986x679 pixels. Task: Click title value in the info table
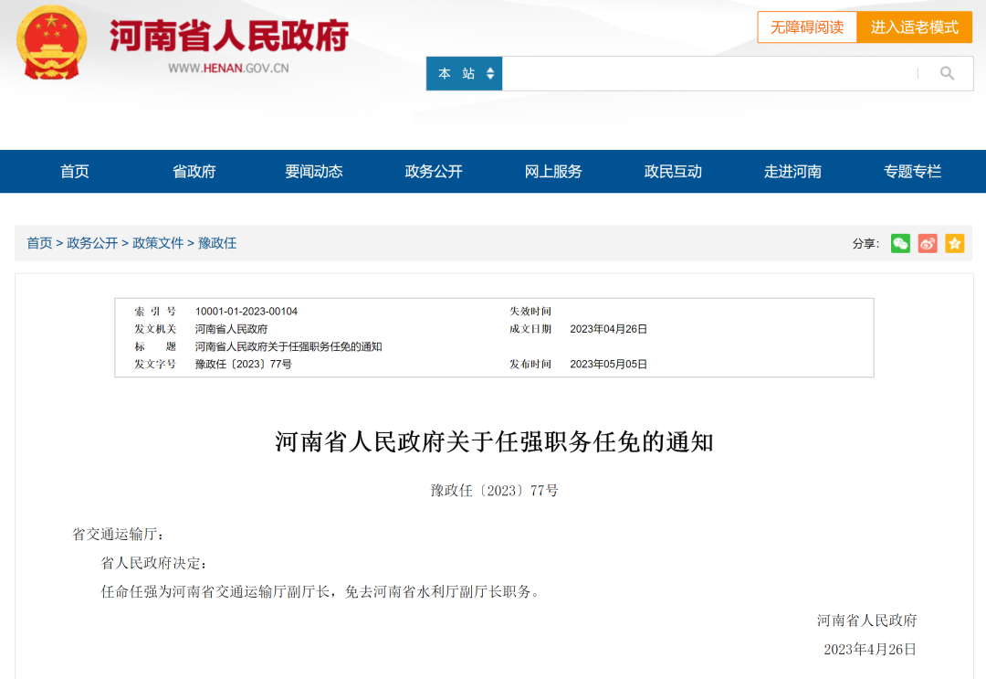click(x=288, y=346)
